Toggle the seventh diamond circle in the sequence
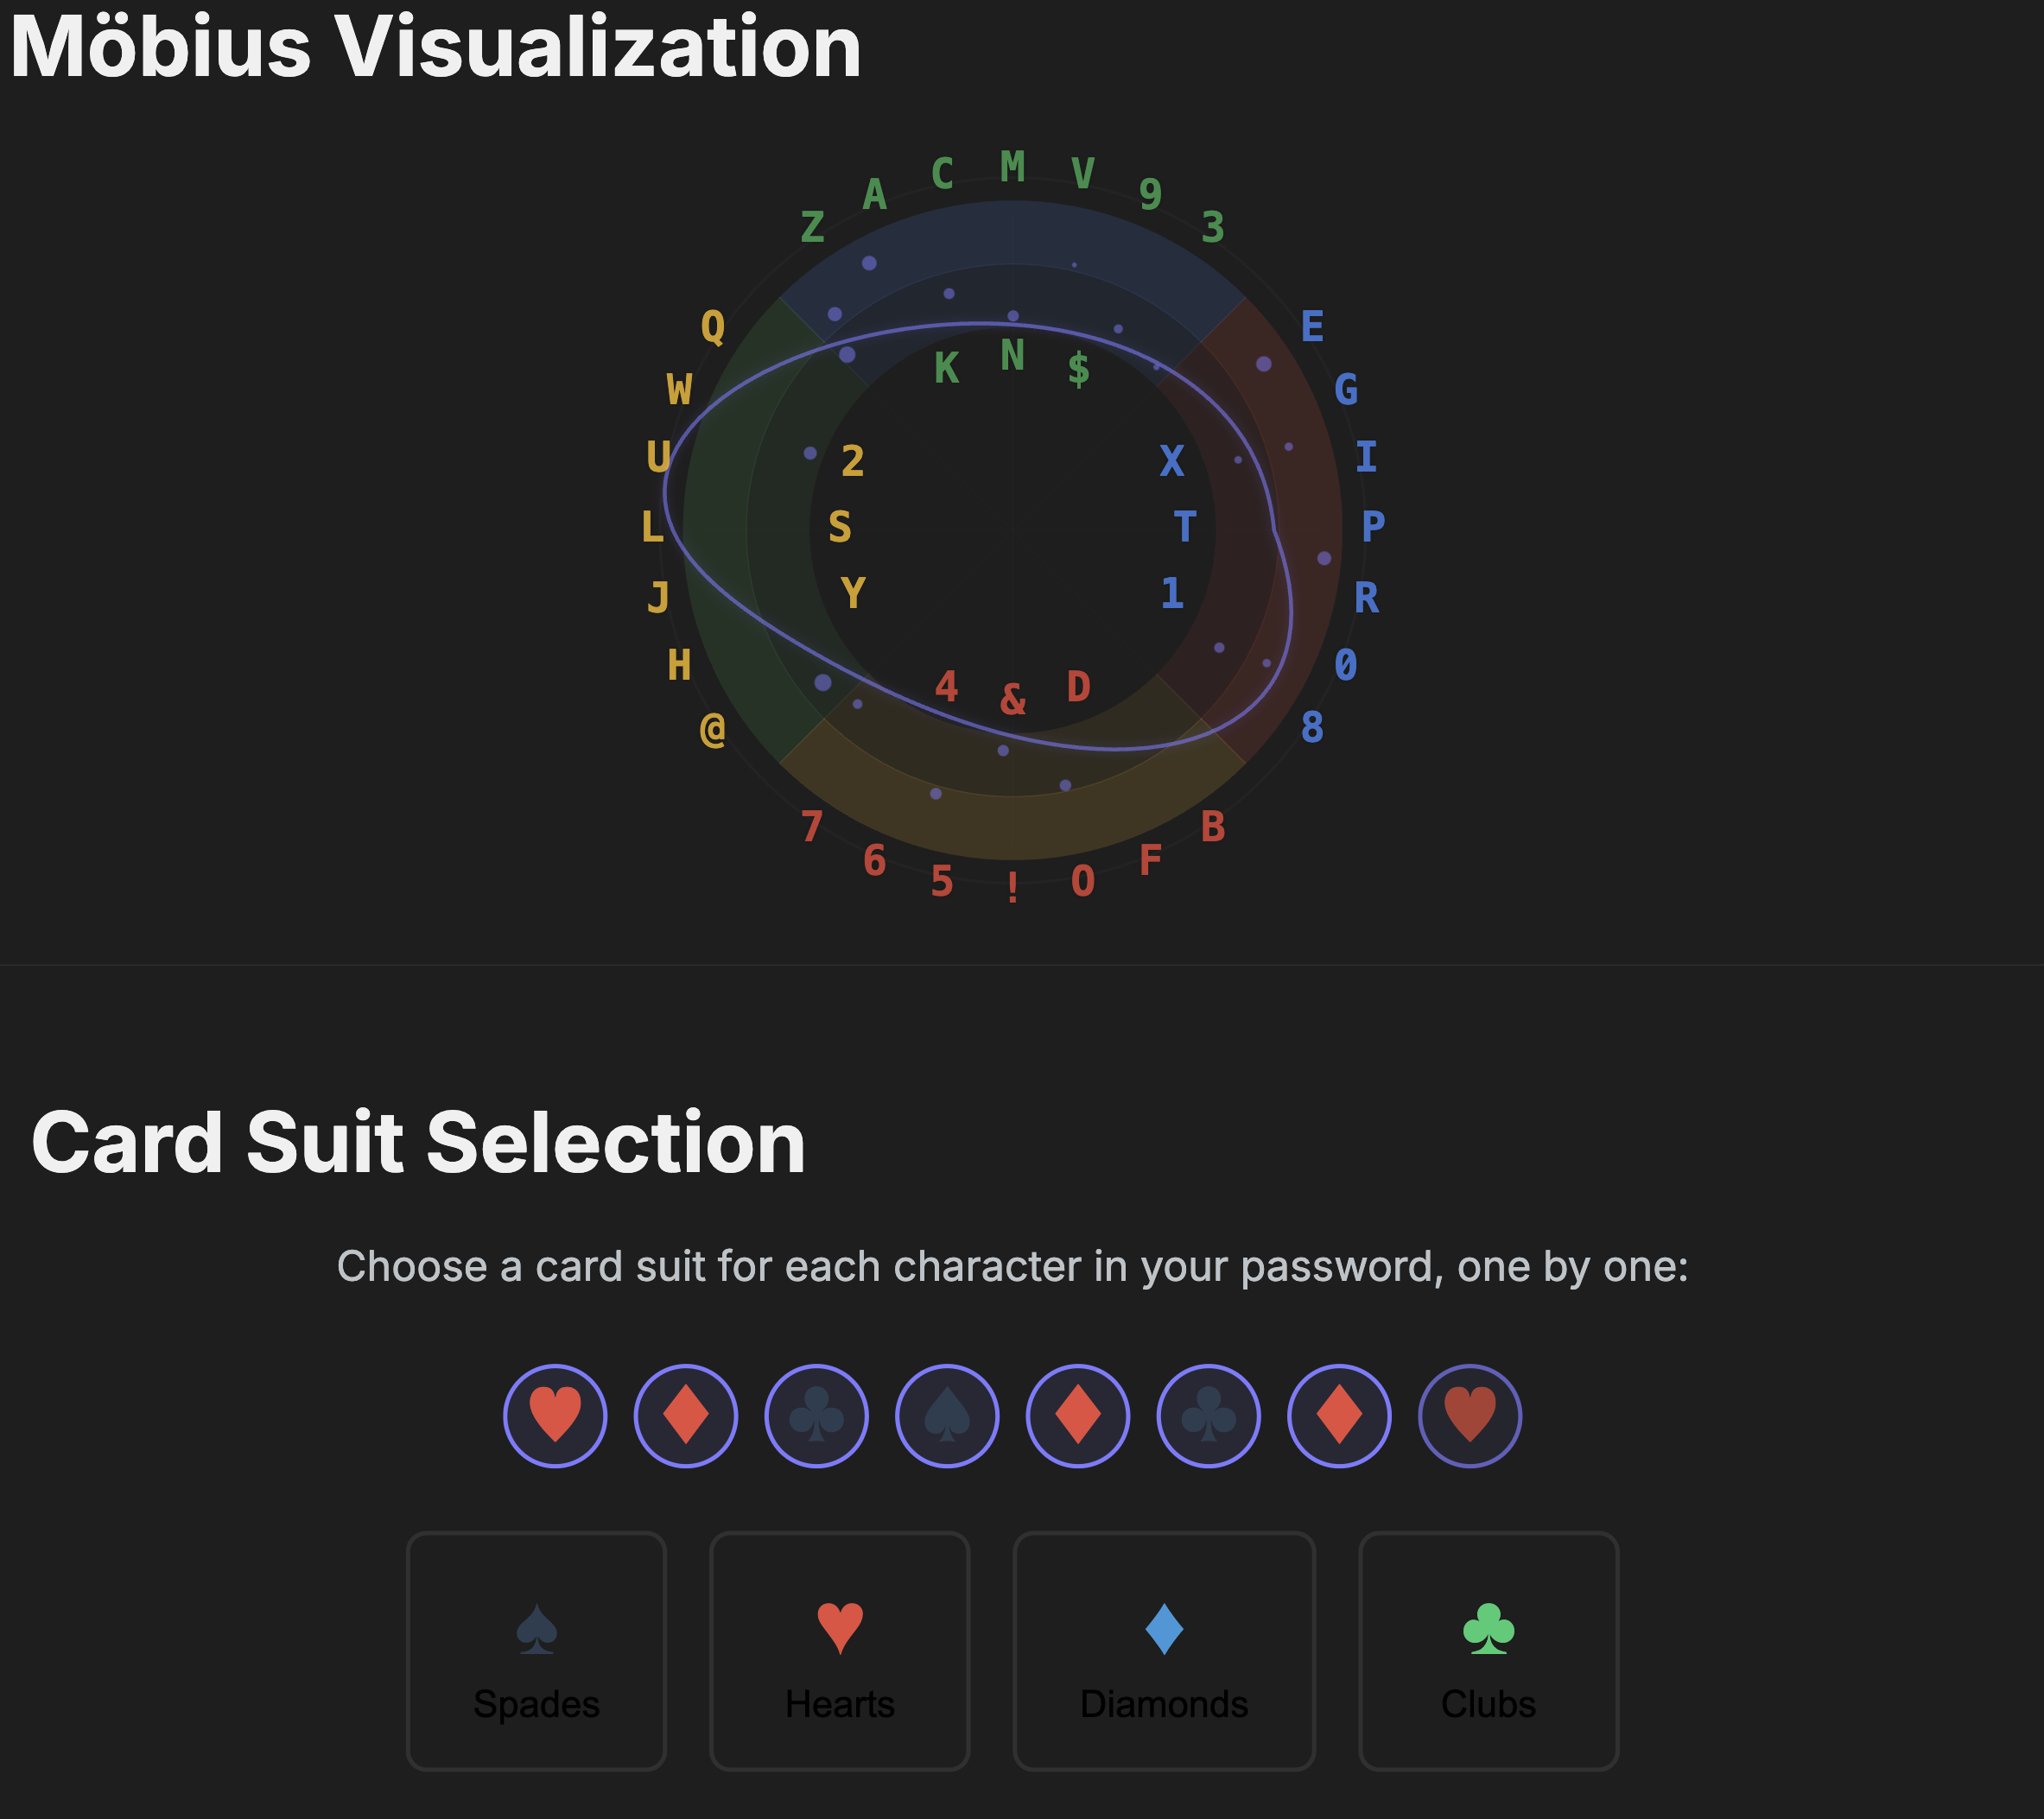This screenshot has height=1819, width=2044. coord(1339,1416)
